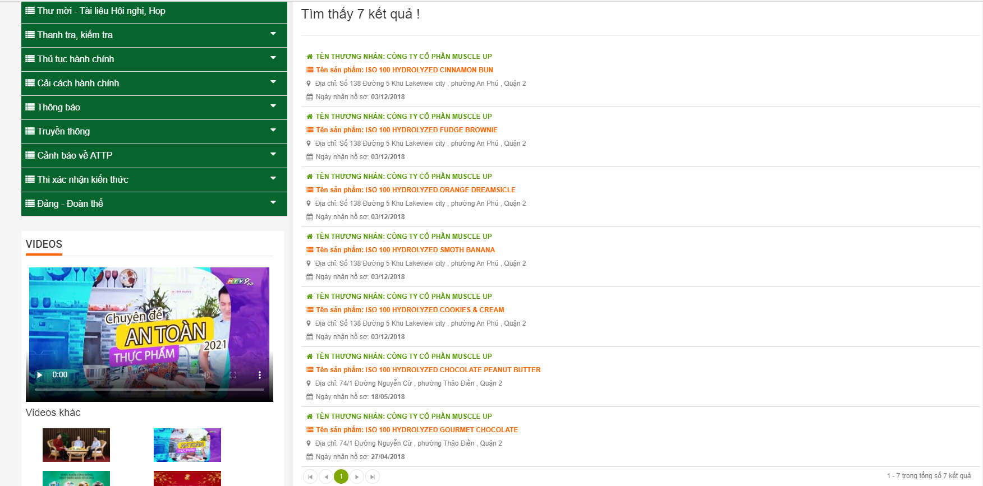Click address text of GOURMET CHOCOLATE entry
This screenshot has height=486, width=983.
[408, 443]
